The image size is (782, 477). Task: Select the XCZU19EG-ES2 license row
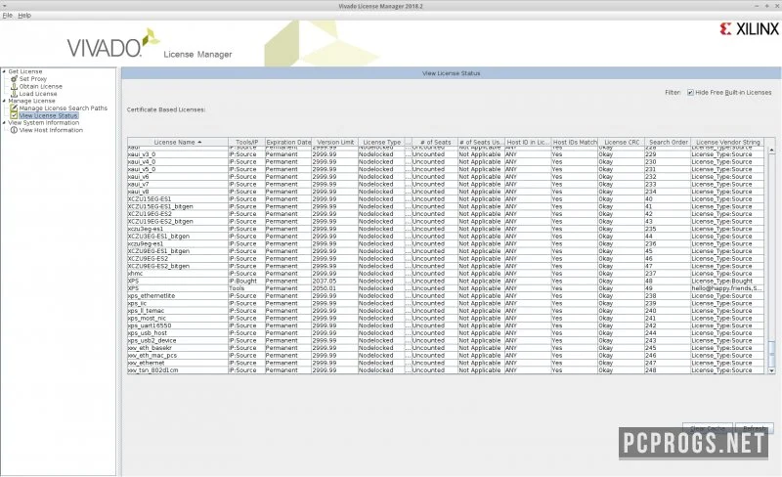click(446, 214)
